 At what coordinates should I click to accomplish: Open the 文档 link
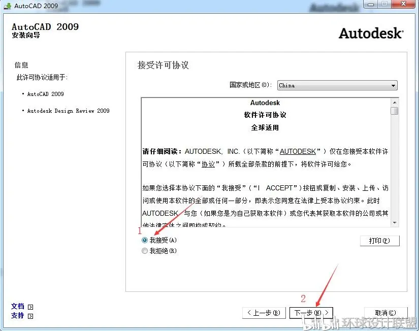coord(18,307)
